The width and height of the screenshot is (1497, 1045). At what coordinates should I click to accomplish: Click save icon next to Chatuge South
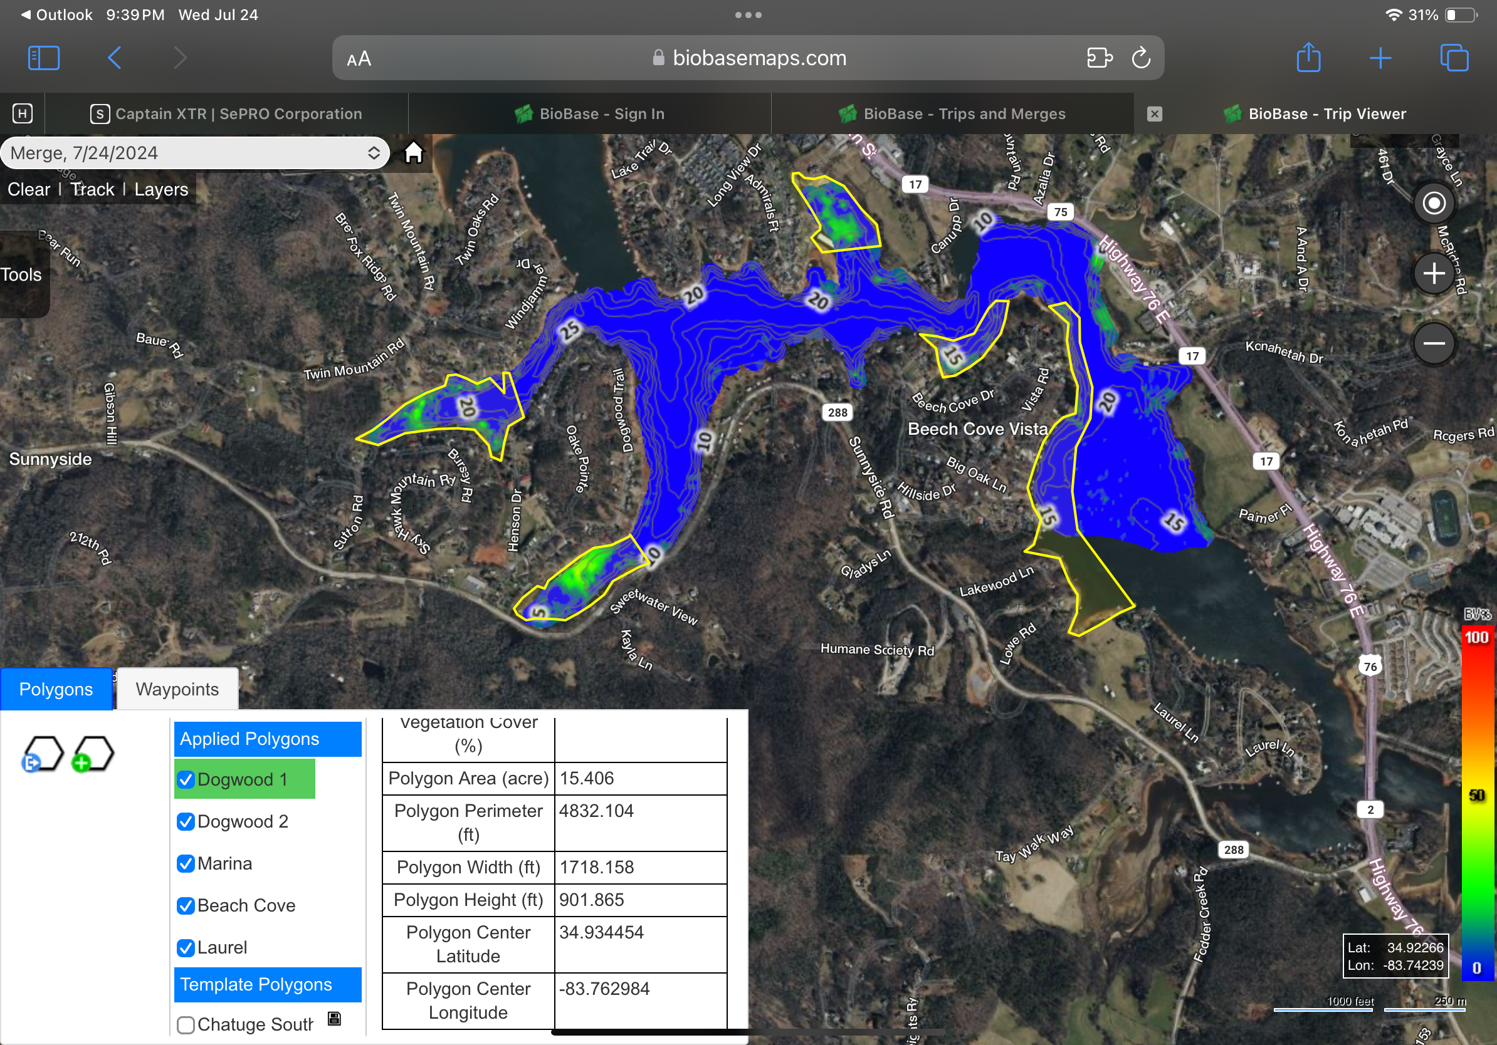coord(335,1019)
